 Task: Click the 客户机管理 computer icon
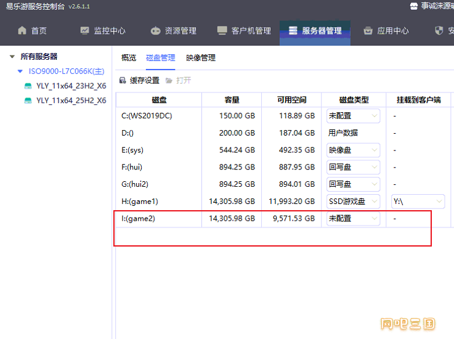tap(222, 31)
